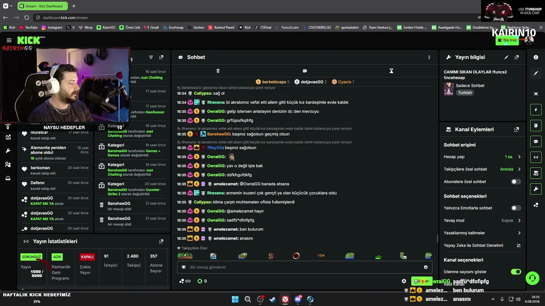Open the community users icon in left sidebar
This screenshot has width=545, height=306.
coord(8,164)
